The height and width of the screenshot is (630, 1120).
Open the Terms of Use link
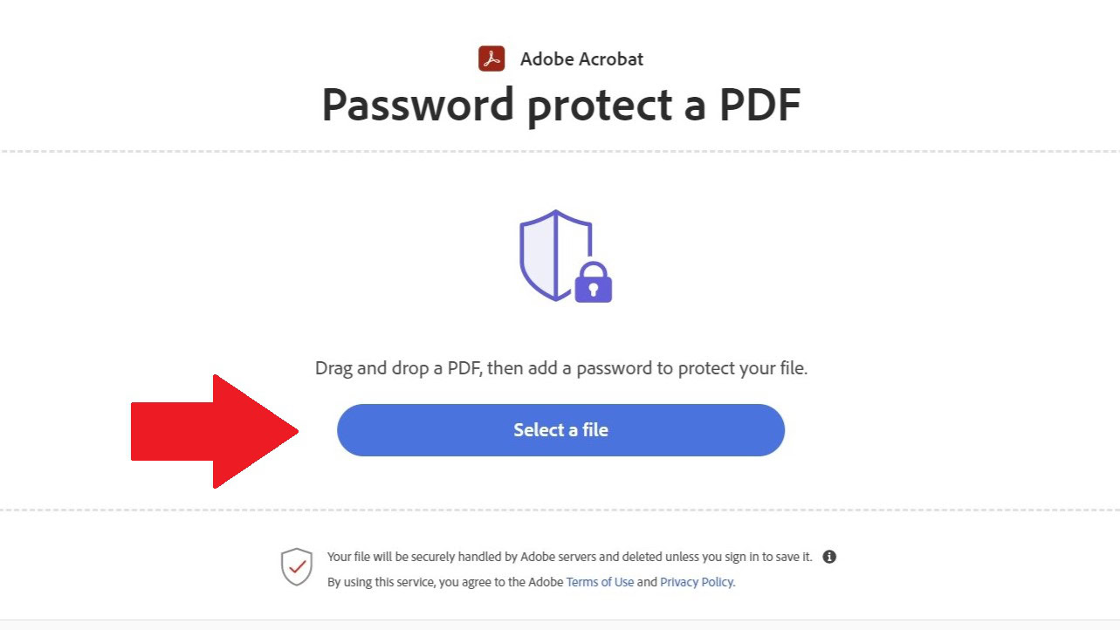[600, 582]
